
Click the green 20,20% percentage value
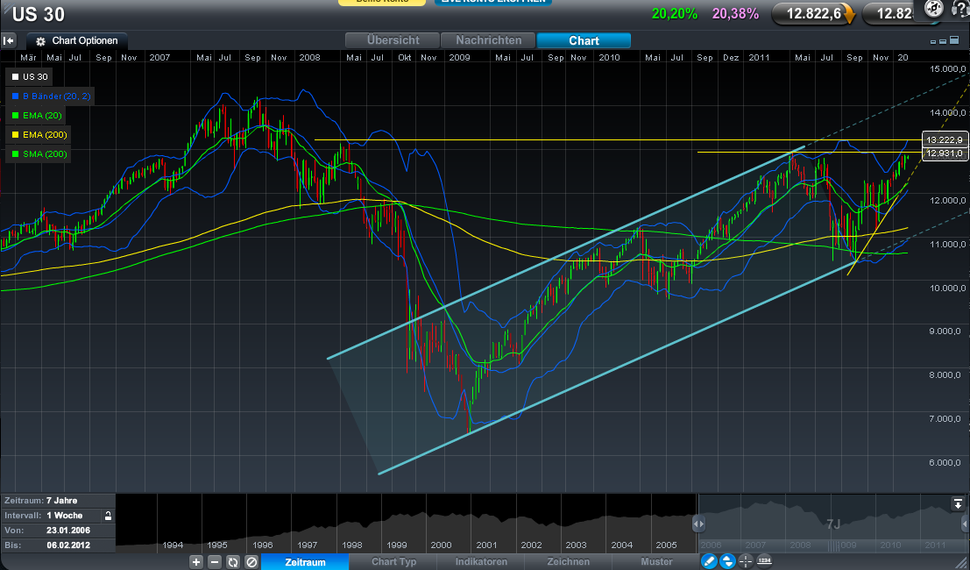tap(675, 14)
